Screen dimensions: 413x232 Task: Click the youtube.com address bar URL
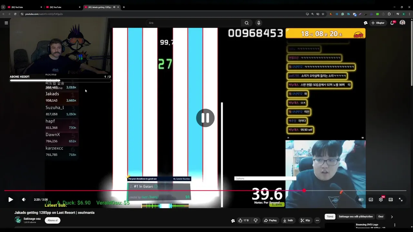coord(44,14)
